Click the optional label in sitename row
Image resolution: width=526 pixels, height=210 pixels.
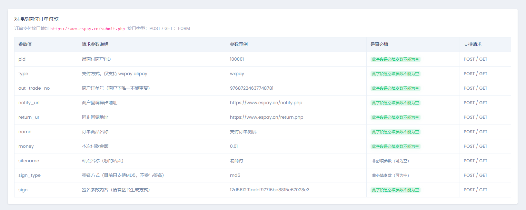390,161
